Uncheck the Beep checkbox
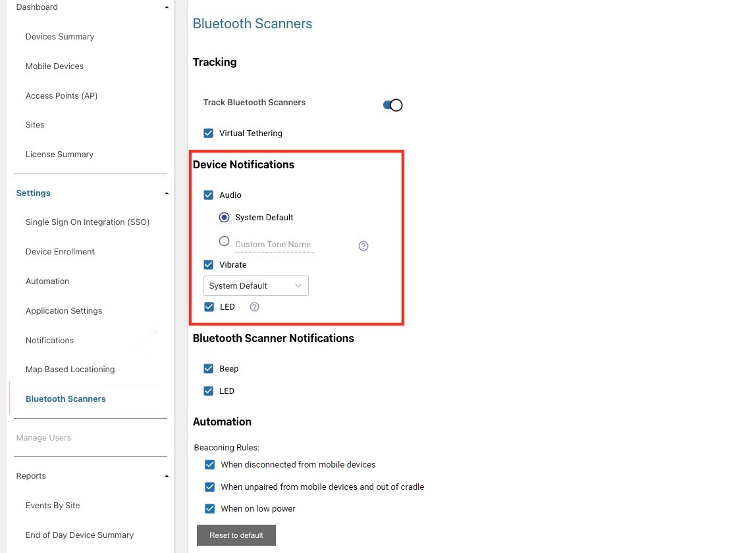The image size is (748, 553). pyautogui.click(x=209, y=369)
